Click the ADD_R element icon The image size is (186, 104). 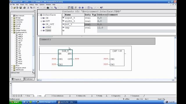[17, 34]
